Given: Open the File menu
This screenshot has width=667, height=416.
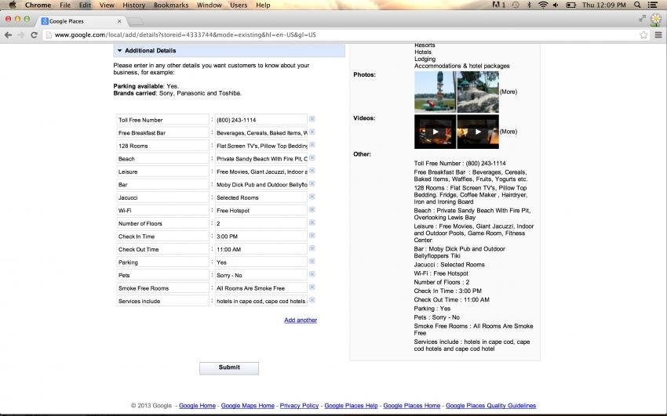Looking at the screenshot, I should point(65,5).
